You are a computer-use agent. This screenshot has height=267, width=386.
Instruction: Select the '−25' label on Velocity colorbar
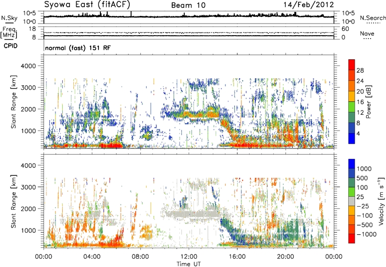(363, 206)
